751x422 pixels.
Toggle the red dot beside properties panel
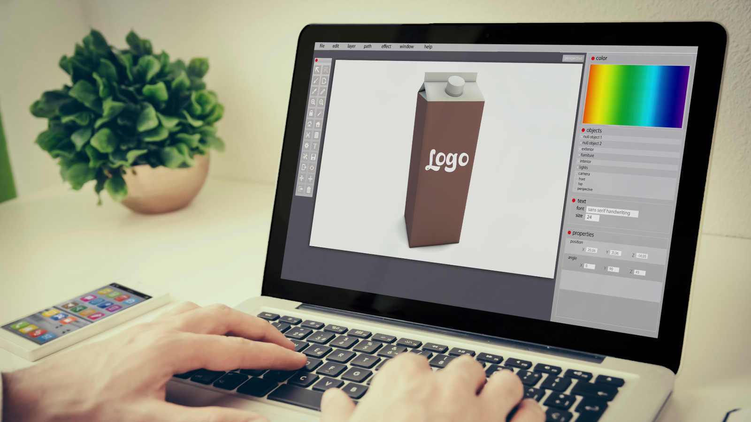pos(569,233)
